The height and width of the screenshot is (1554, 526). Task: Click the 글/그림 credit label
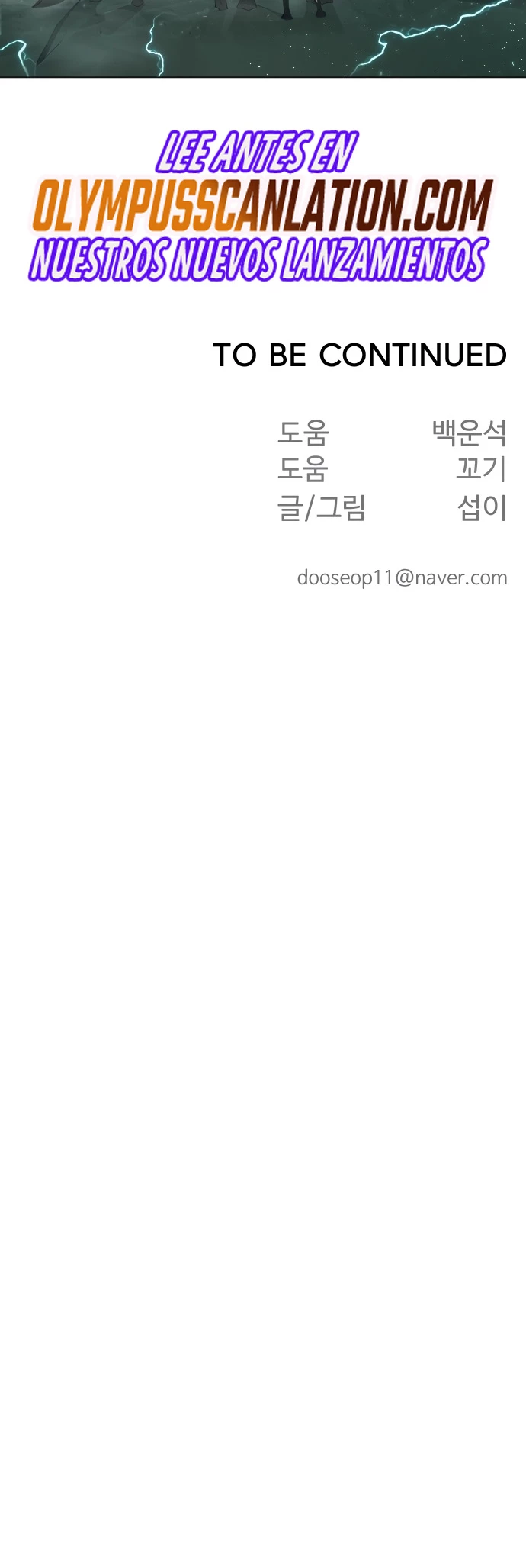(322, 507)
